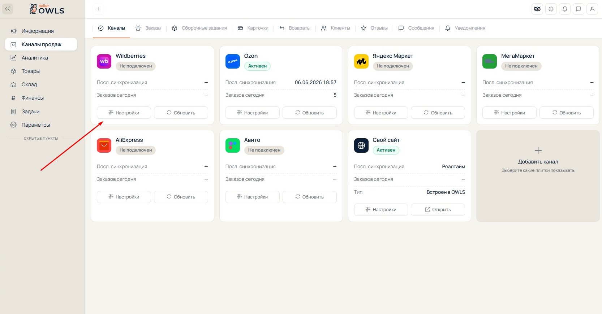Open notifications bell icon in header
This screenshot has width=602, height=314.
pos(565,9)
